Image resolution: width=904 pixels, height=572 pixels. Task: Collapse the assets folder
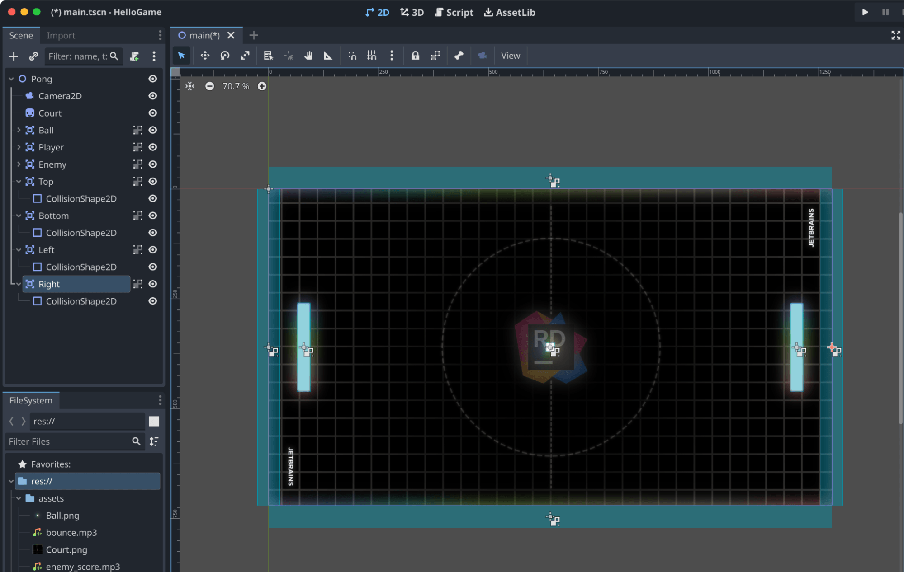(19, 498)
